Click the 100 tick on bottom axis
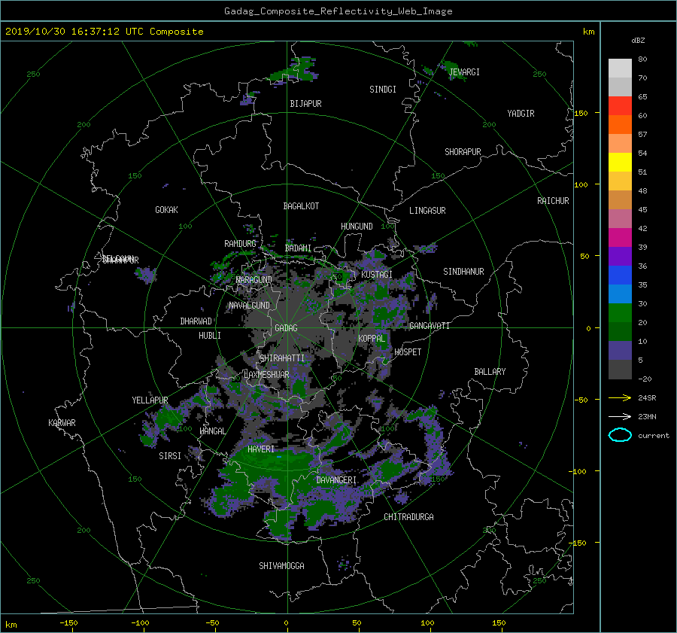The image size is (677, 633). pos(427,623)
